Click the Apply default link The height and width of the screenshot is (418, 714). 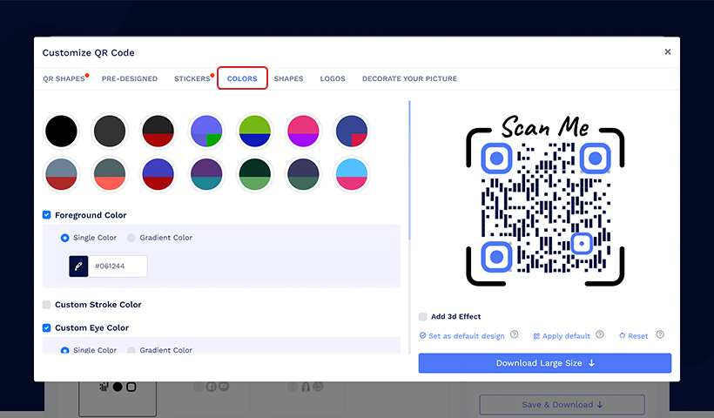point(562,335)
